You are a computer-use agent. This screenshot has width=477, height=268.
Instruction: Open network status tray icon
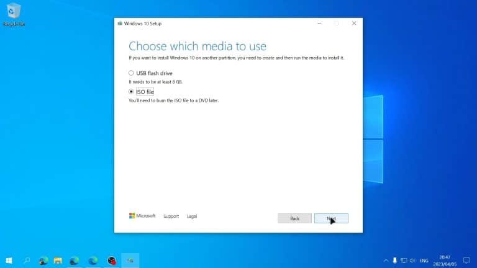pyautogui.click(x=404, y=261)
